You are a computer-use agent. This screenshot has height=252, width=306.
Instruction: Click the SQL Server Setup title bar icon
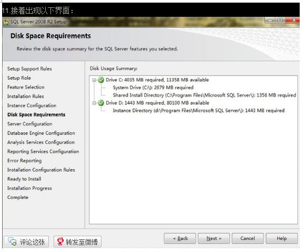[6, 22]
